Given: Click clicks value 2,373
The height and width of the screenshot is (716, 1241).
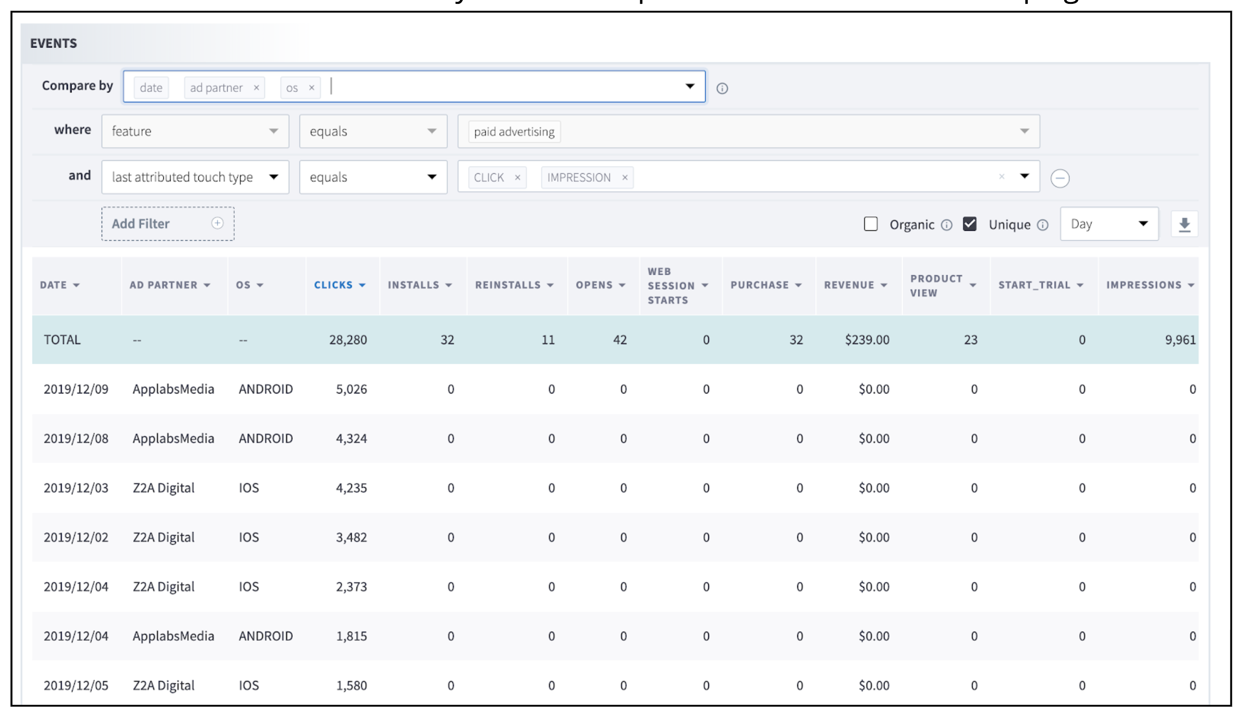Looking at the screenshot, I should click(x=351, y=587).
